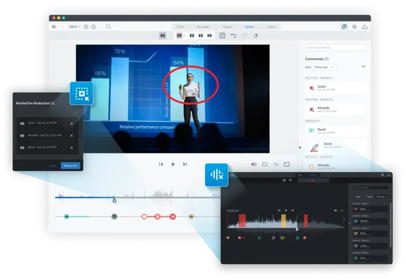The width and height of the screenshot is (406, 278).
Task: Click the rightmost red marker on timeline
Action: point(173,217)
